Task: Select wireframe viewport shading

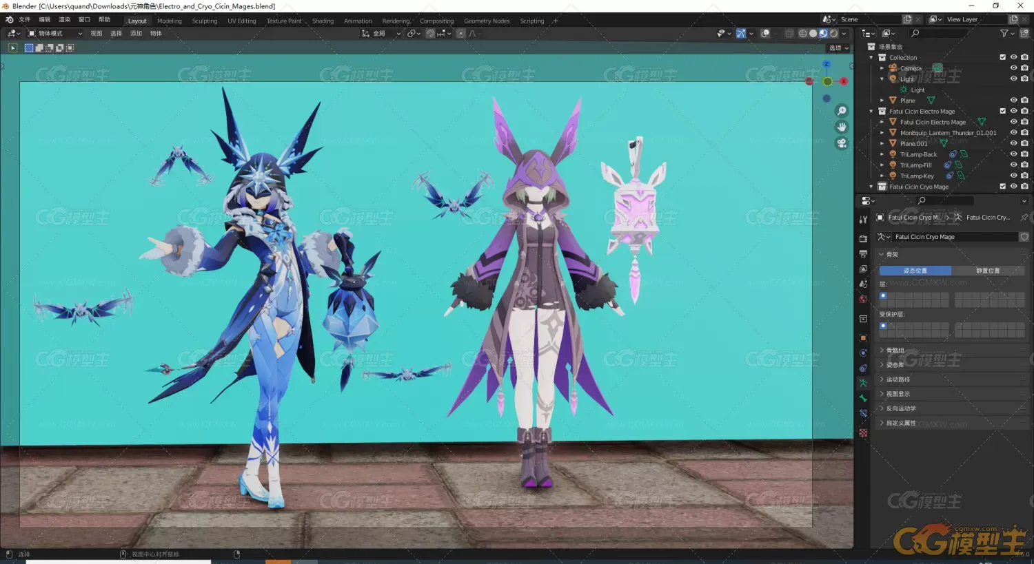Action: point(802,33)
